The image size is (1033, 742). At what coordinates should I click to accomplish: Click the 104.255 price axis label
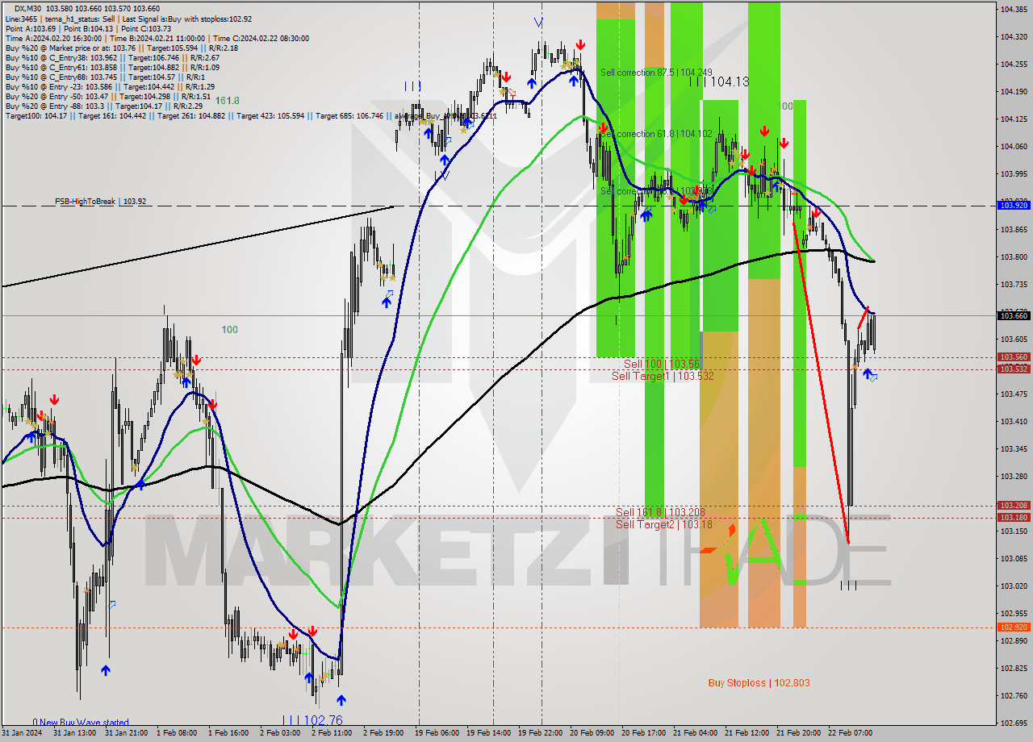click(1014, 65)
